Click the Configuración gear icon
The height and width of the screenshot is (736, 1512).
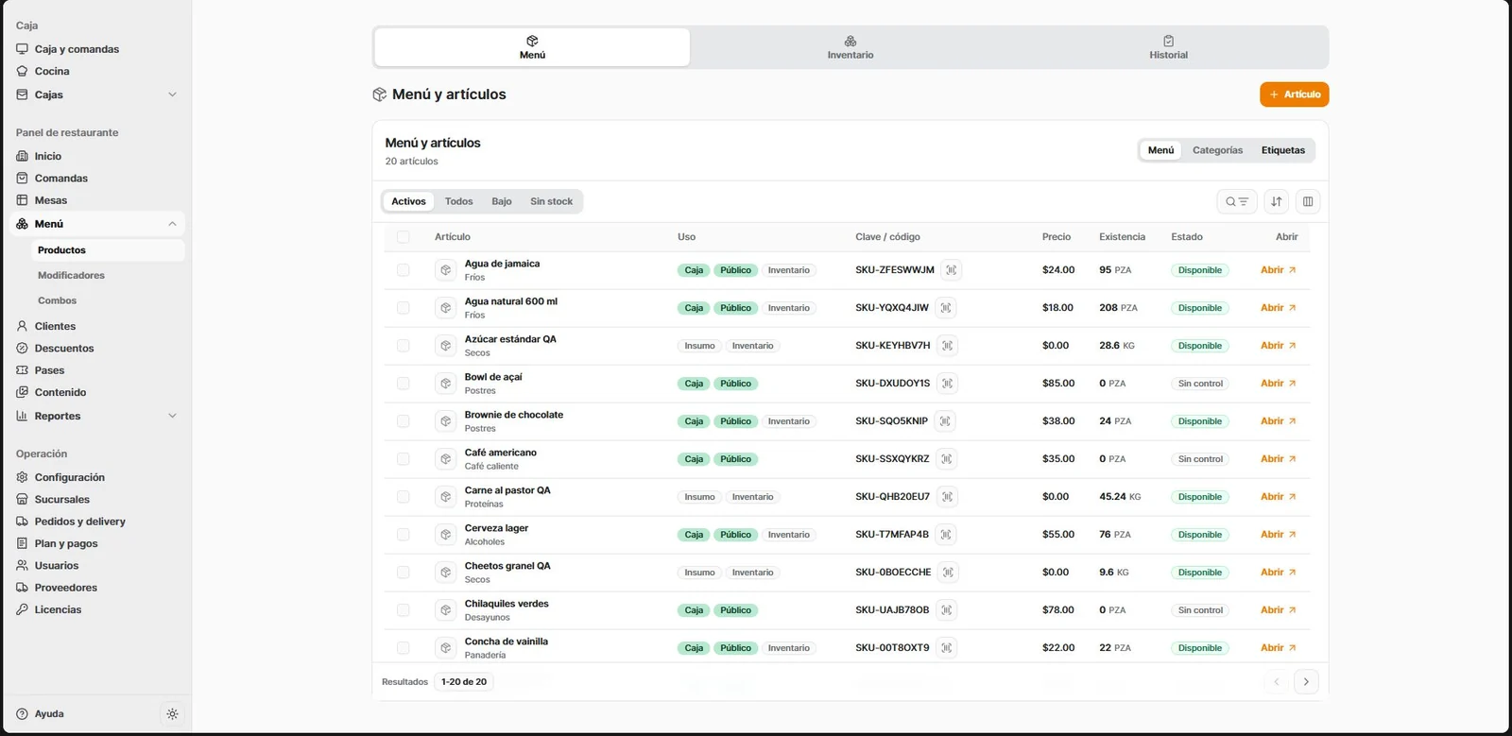tap(23, 477)
